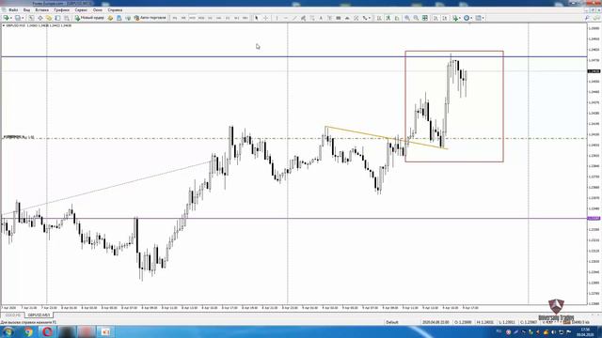Select the Fibonacci retracement tool
602x338 pixels.
(311, 18)
